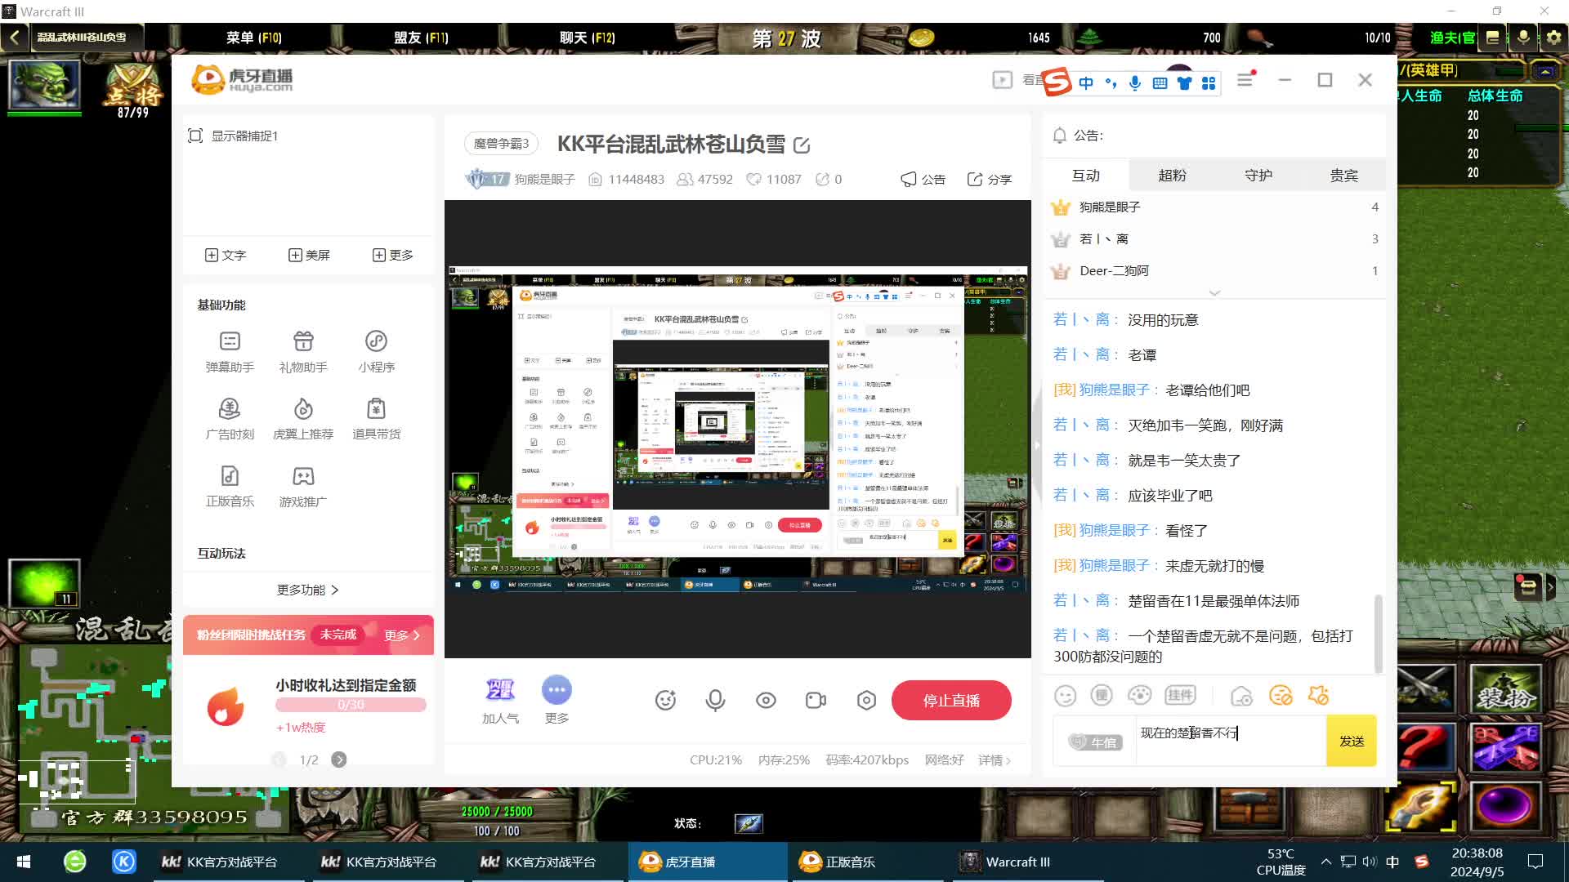1569x882 pixels.
Task: Switch to the 贵宾 tab
Action: (x=1343, y=176)
